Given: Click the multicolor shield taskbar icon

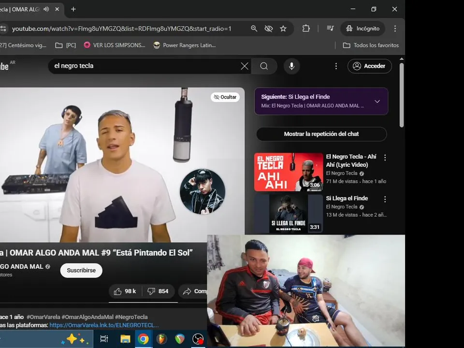Looking at the screenshot, I should [x=180, y=338].
